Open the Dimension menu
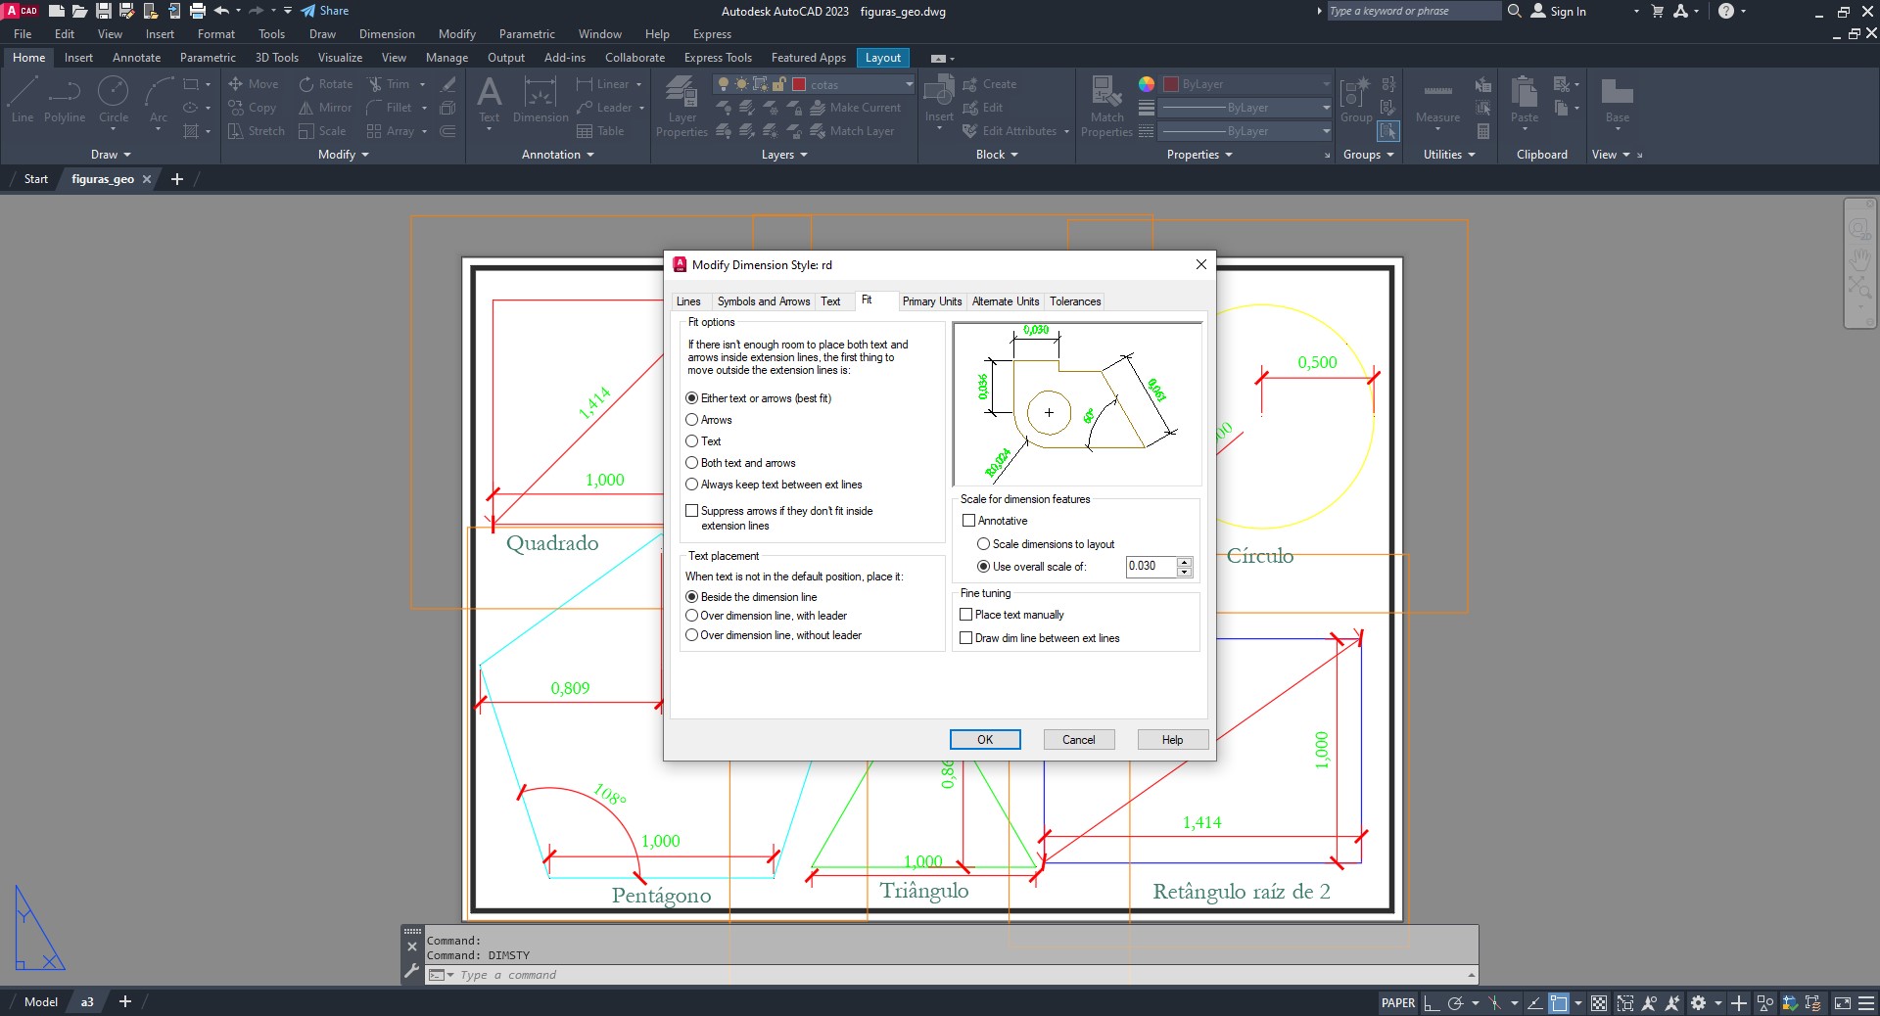The width and height of the screenshot is (1880, 1016). [x=387, y=34]
